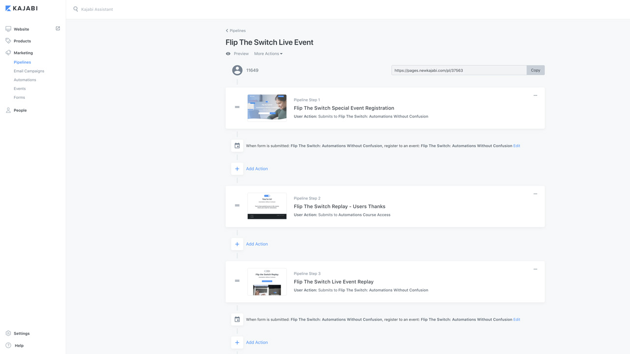The height and width of the screenshot is (354, 630).
Task: Click the back chevron beside Pipelines
Action: [227, 30]
